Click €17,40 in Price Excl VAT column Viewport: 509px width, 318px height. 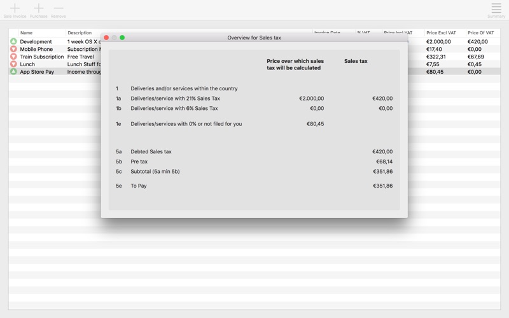click(434, 49)
